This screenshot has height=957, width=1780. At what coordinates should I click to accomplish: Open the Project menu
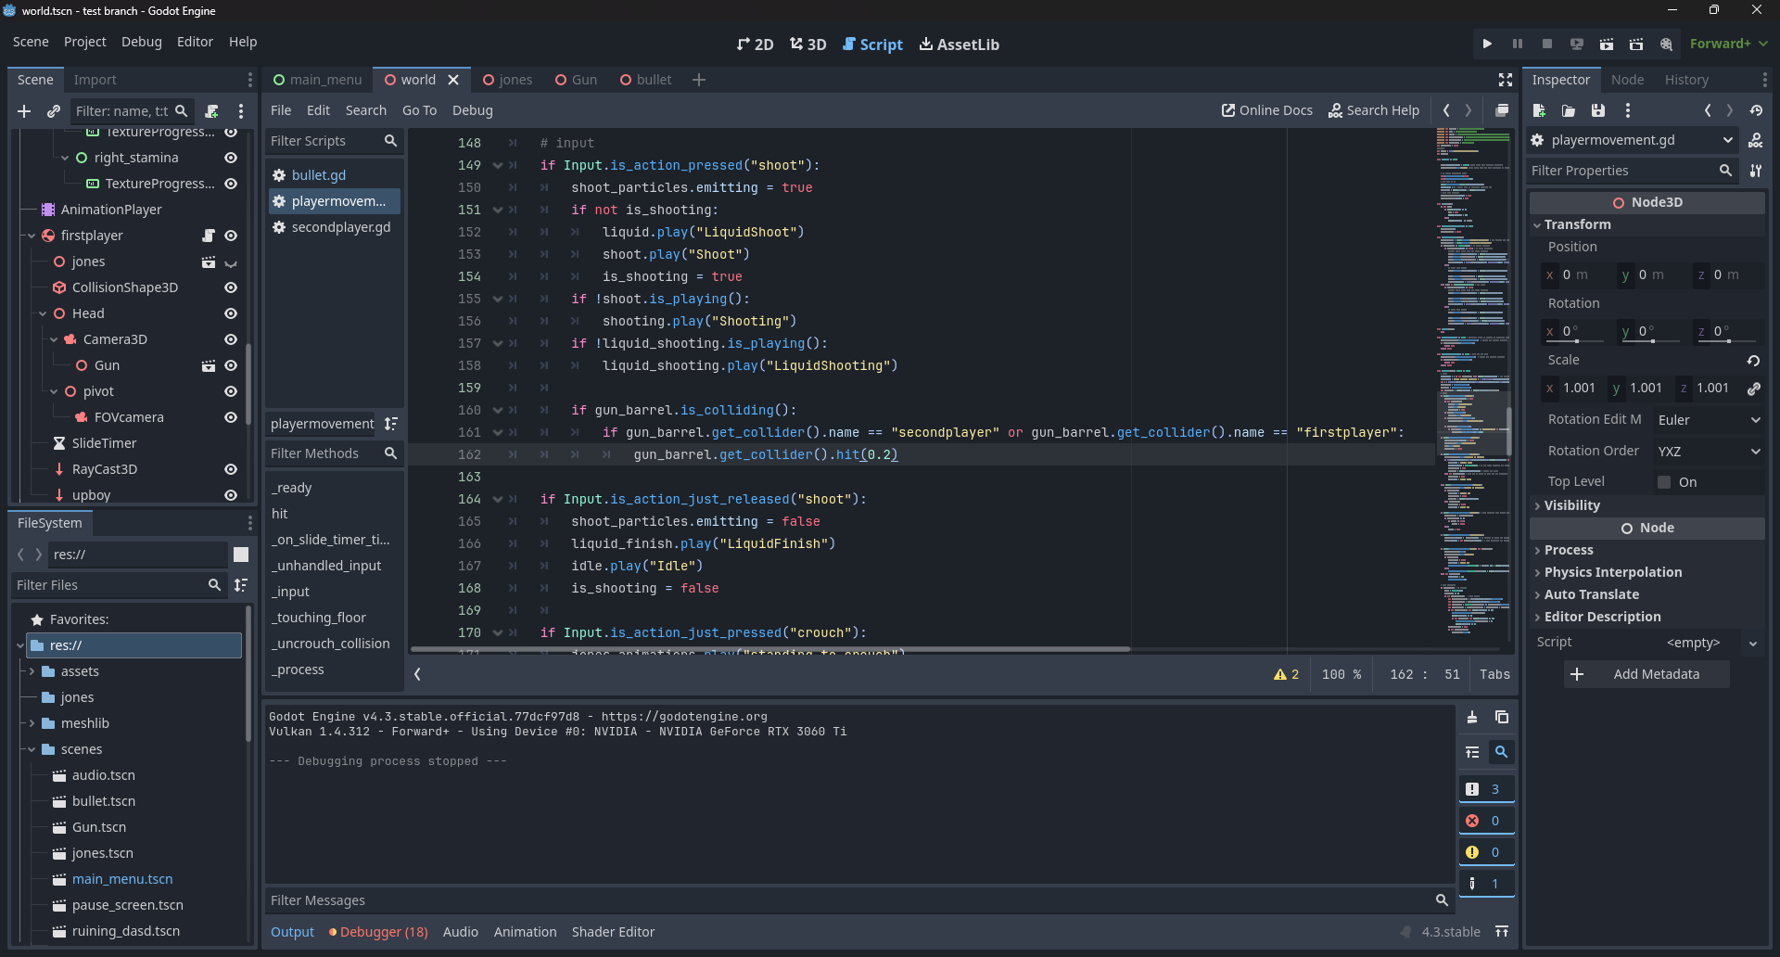point(85,42)
